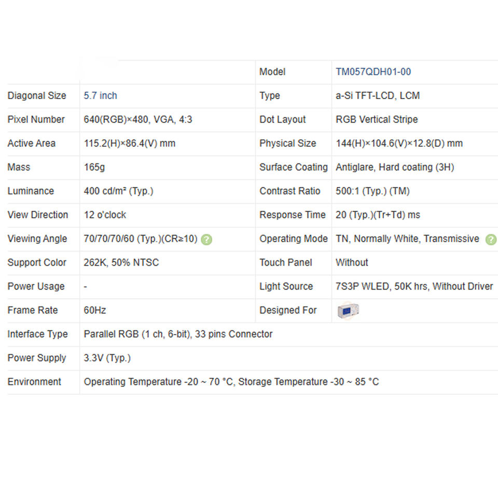Click the Contrast Ratio 500:1 value

372,191
